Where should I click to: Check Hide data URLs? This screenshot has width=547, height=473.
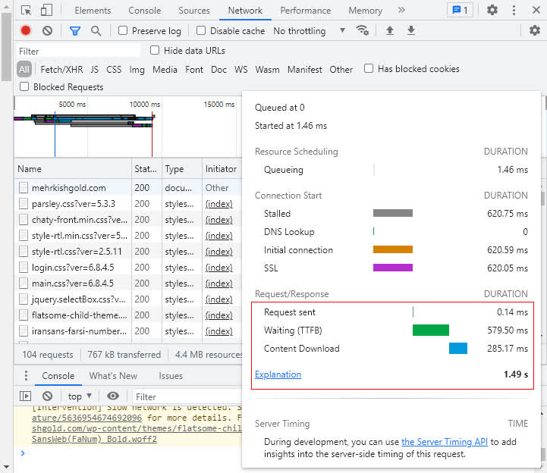(155, 50)
